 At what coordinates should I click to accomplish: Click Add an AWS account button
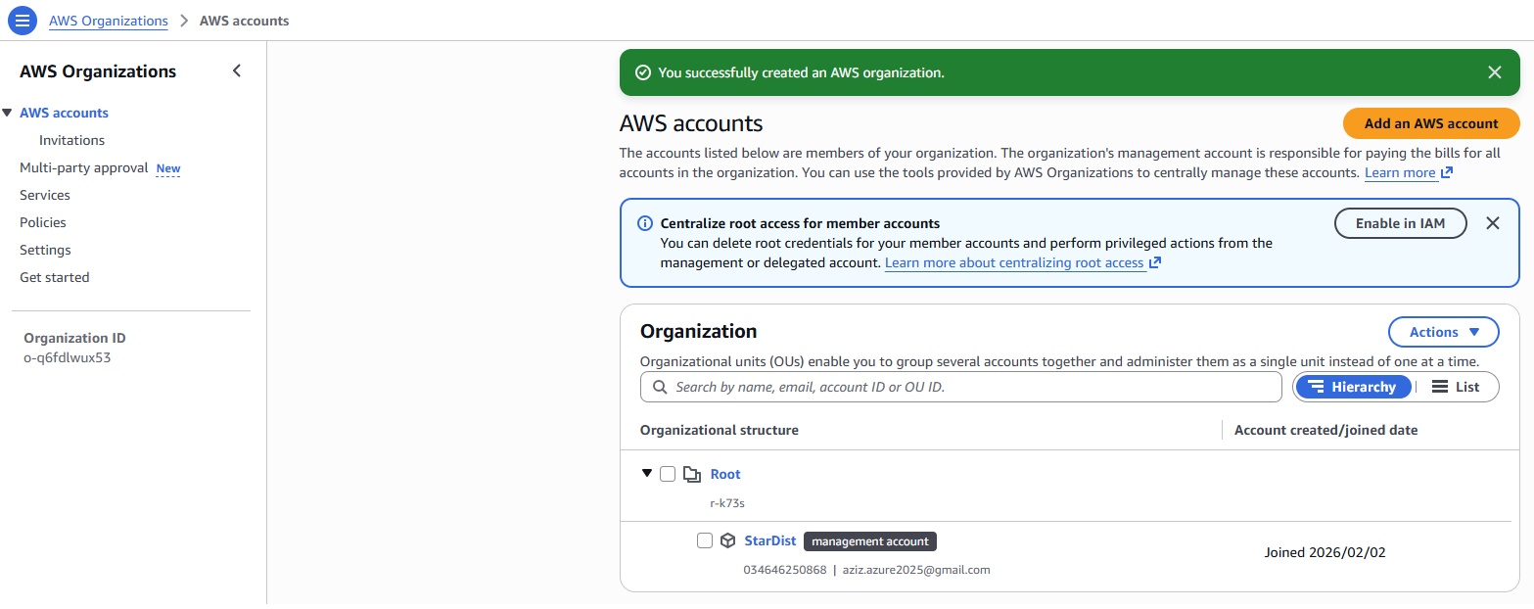(x=1430, y=123)
